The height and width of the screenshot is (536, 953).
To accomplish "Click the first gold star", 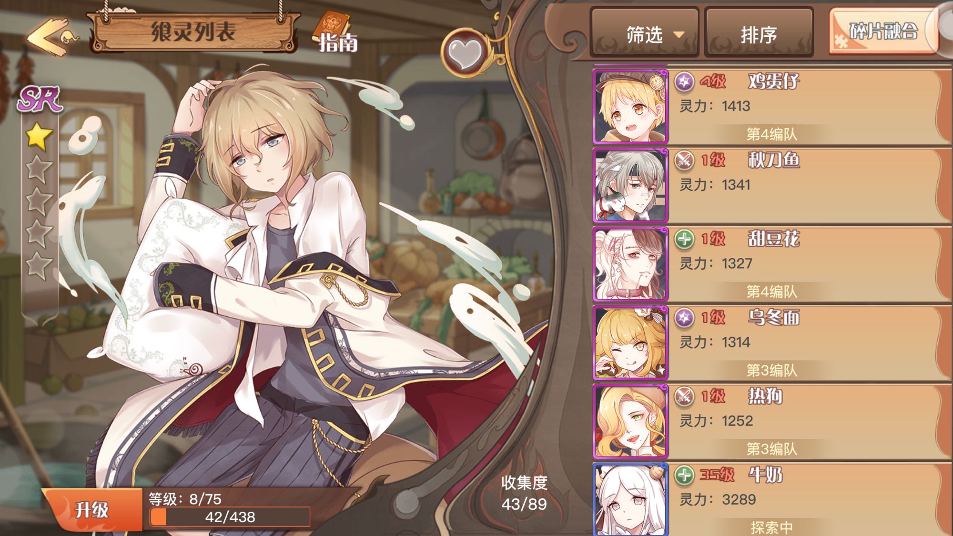I will click(39, 136).
